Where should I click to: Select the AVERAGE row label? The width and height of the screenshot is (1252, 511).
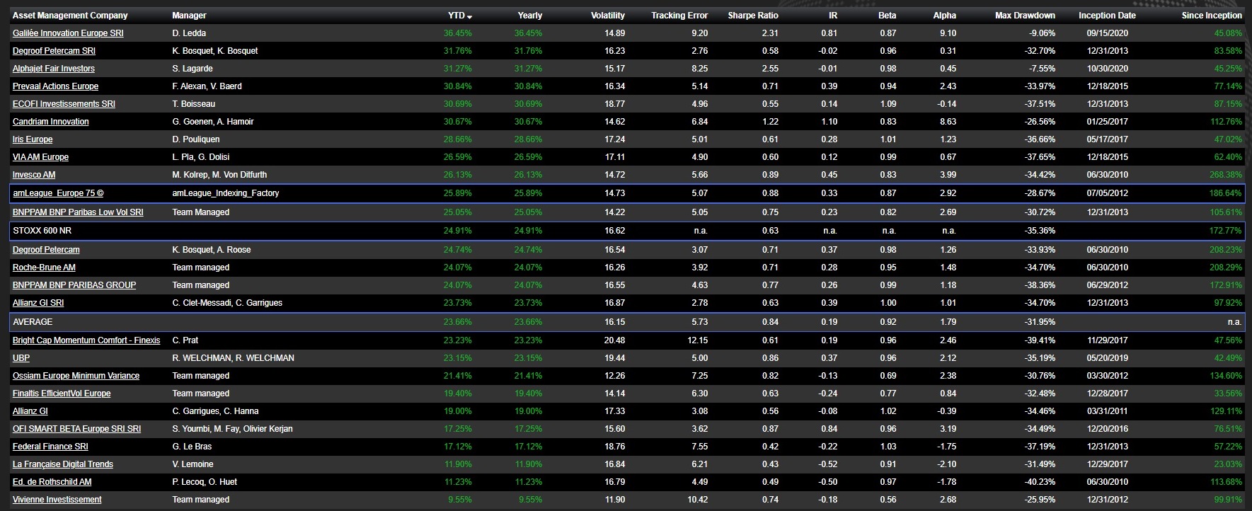33,322
